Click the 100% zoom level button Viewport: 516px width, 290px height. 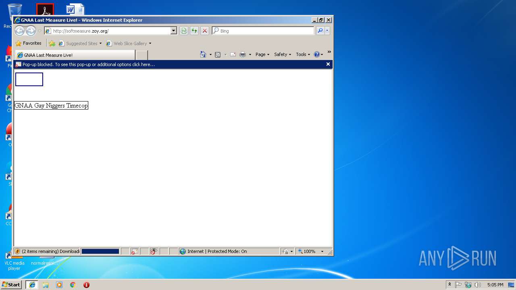coord(307,251)
